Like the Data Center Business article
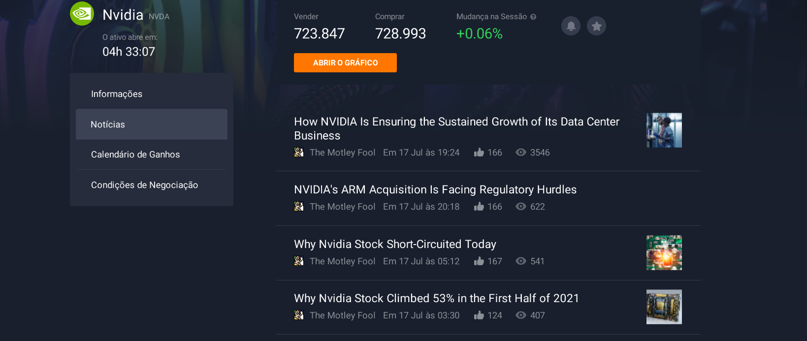 click(479, 152)
